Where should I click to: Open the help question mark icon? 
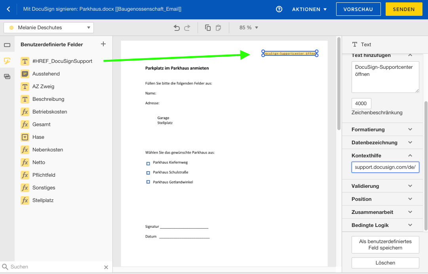[280, 9]
